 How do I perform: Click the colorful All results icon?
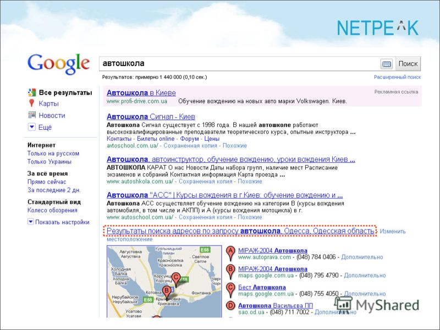[32, 92]
